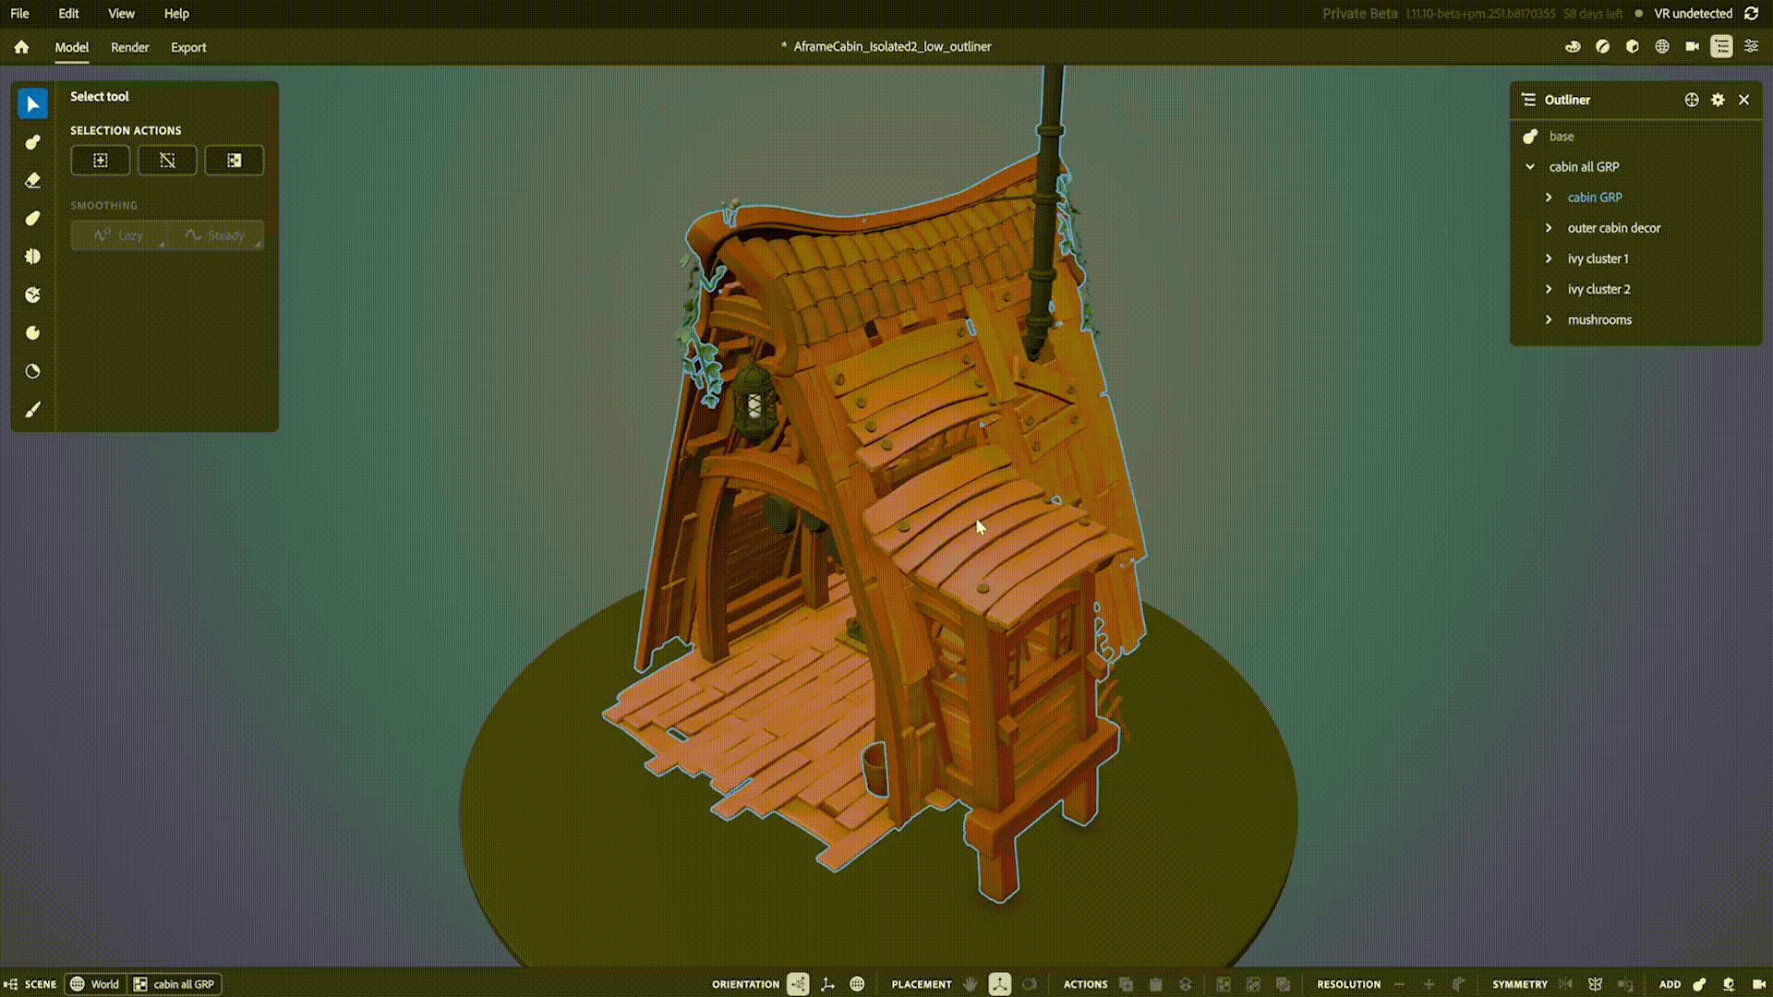Open the camera panel icon in top bar
Viewport: 1773px width, 997px height.
[1692, 46]
